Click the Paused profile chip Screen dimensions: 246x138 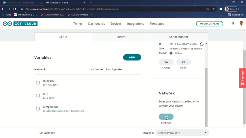[231, 9]
